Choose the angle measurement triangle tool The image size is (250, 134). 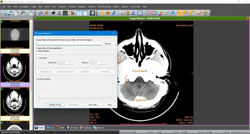180,13
